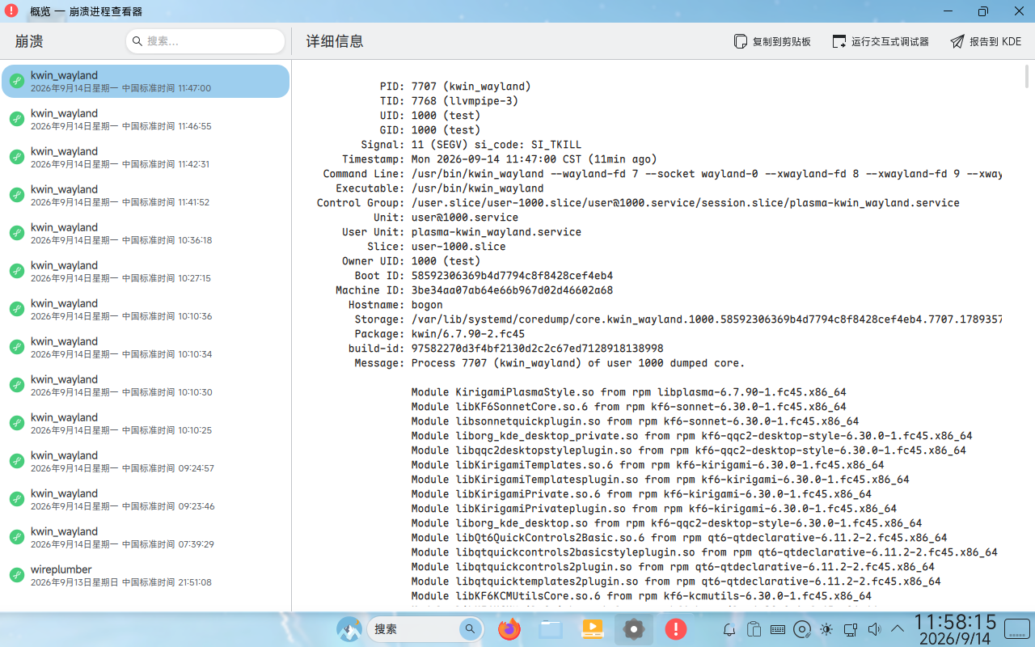Screen dimensions: 1035x647
Task: Open the volume speaker tray icon
Action: pos(873,629)
